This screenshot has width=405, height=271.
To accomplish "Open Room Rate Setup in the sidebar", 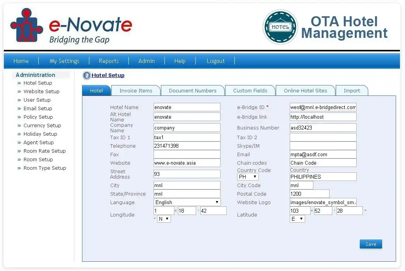I will [x=44, y=151].
